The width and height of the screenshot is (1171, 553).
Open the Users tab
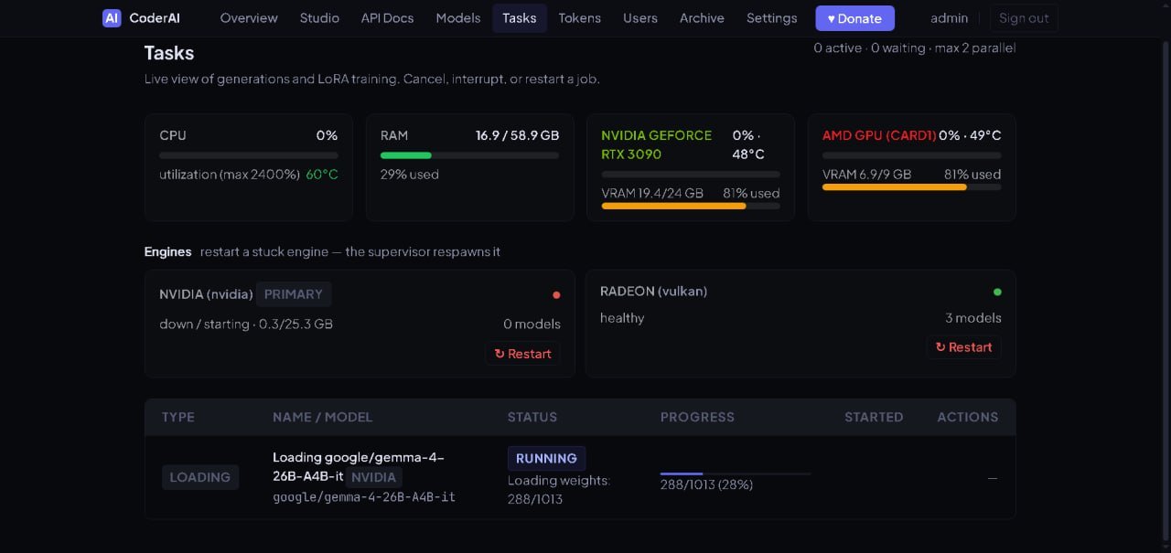pos(640,18)
